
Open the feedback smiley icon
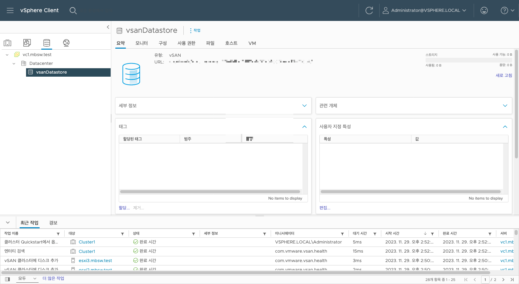tap(484, 10)
